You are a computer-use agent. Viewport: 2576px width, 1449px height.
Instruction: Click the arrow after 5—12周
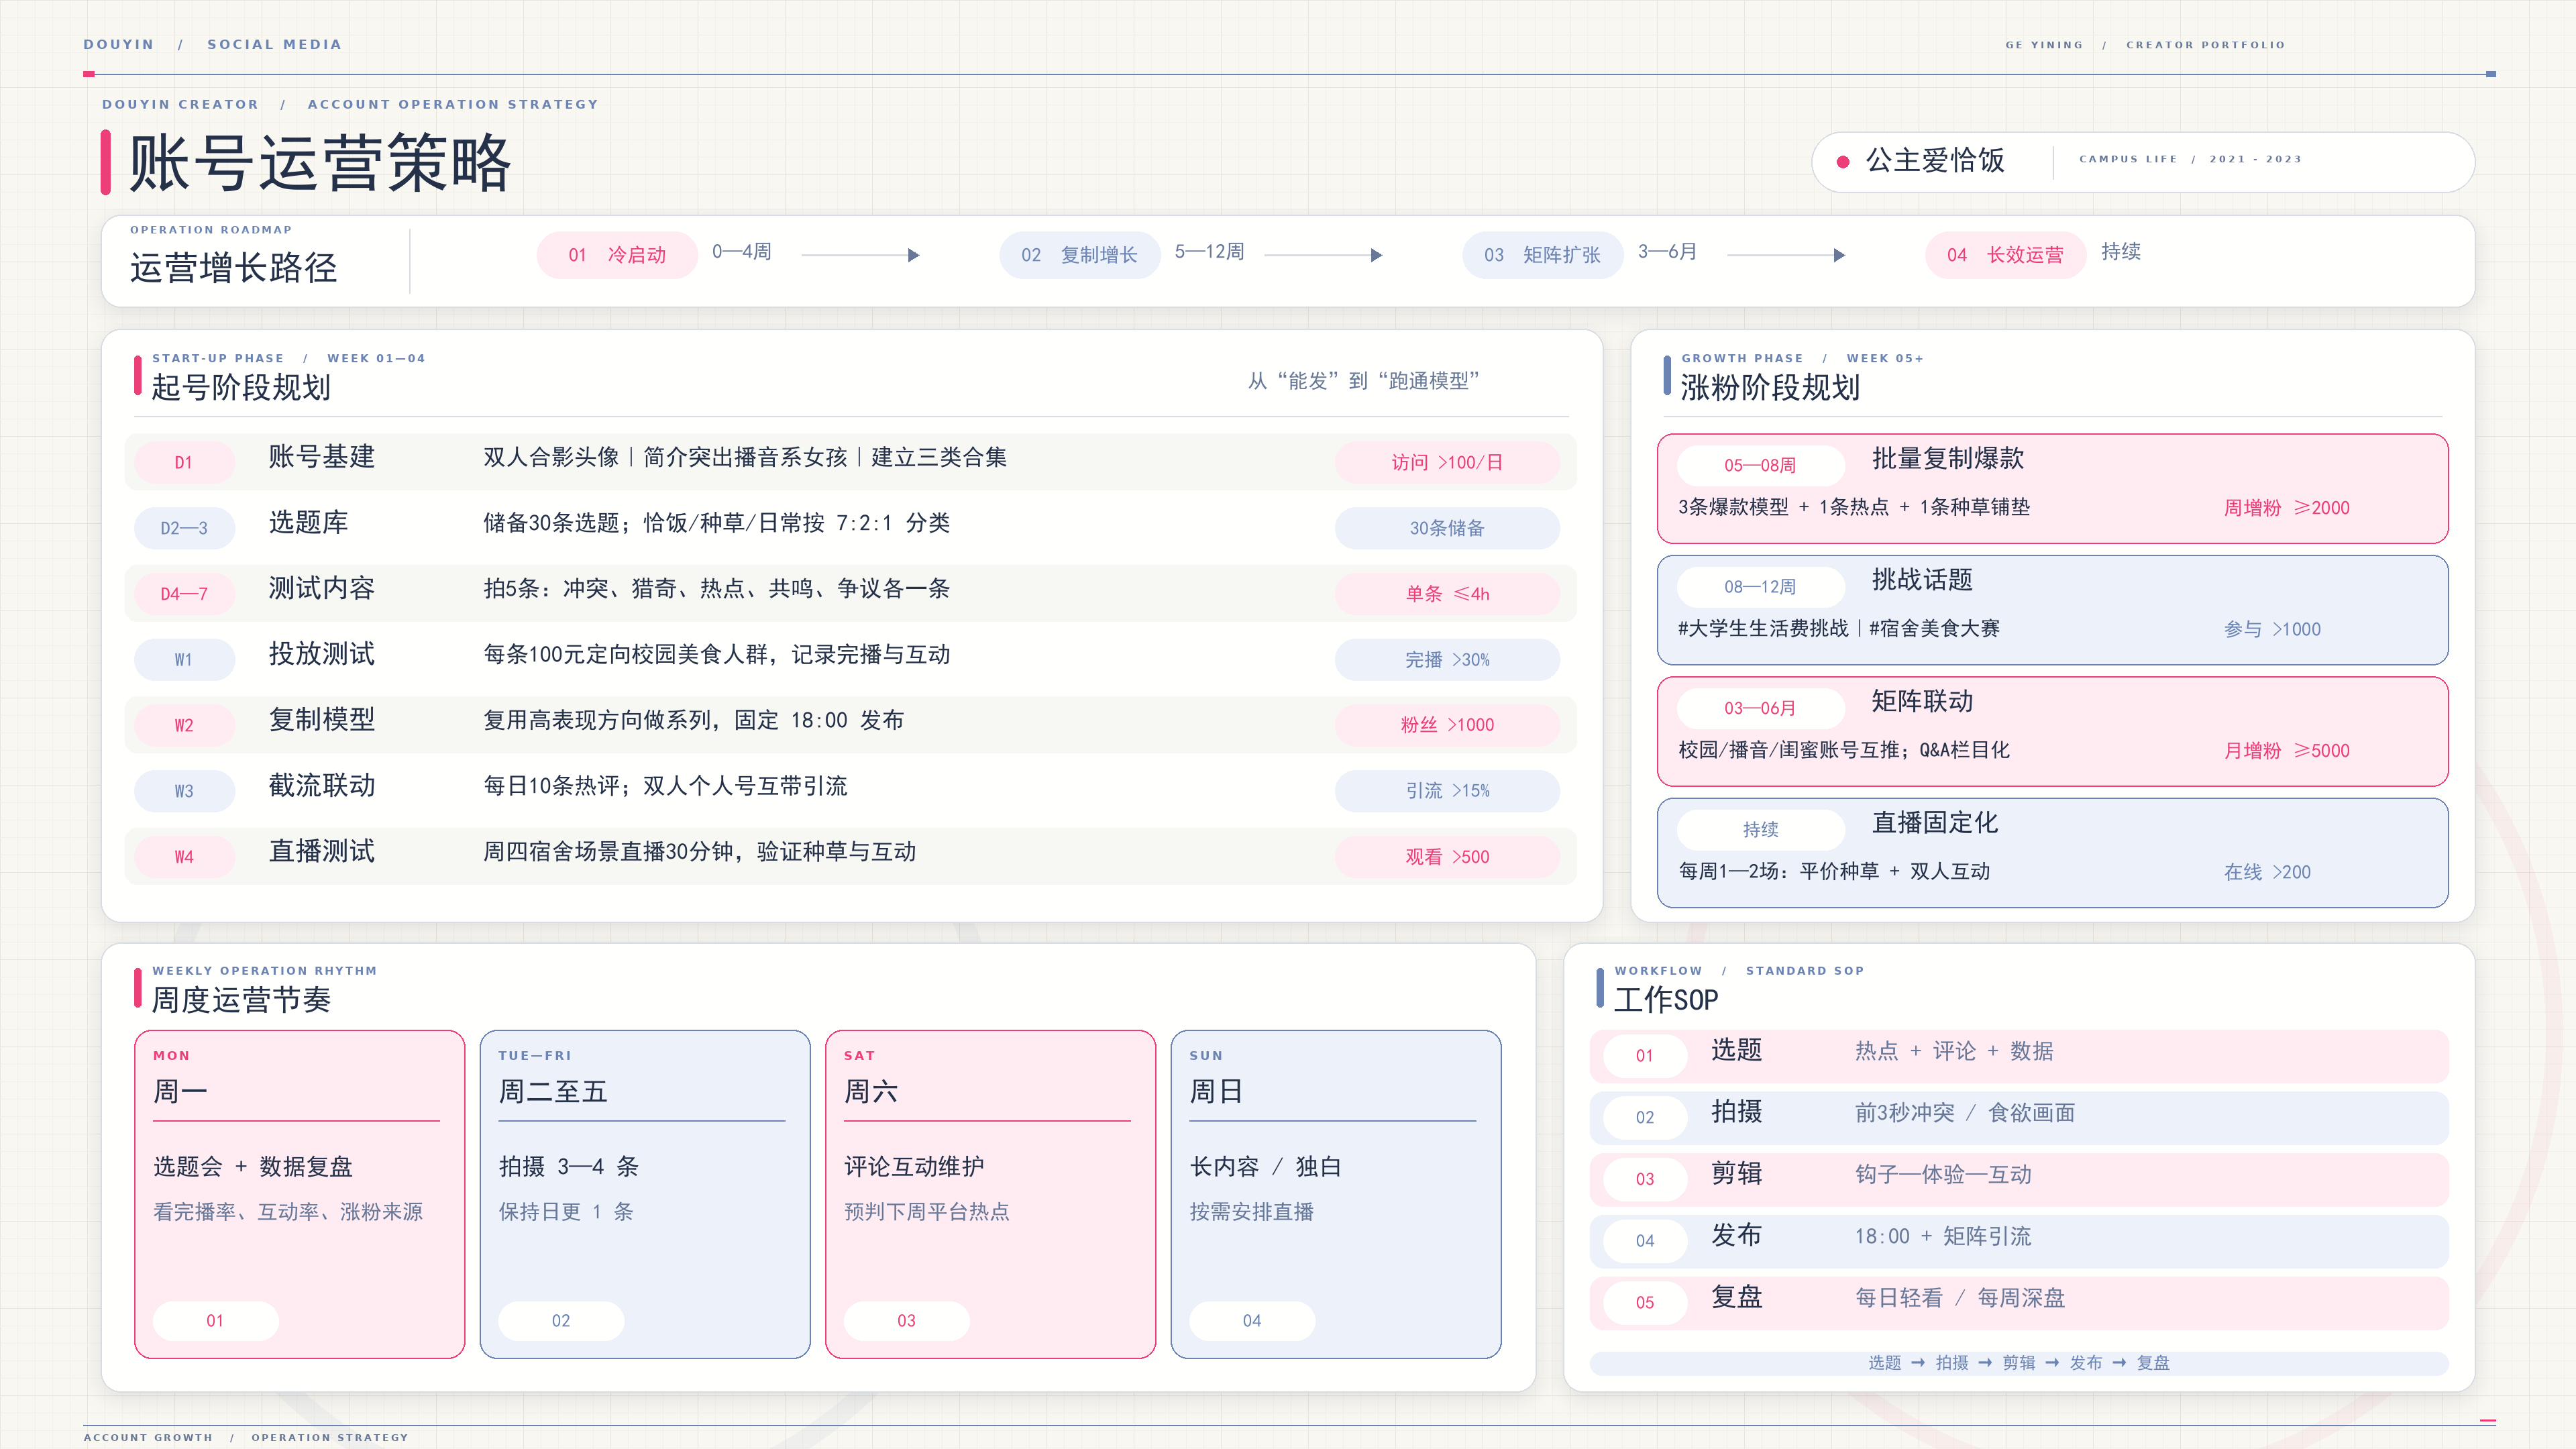[1323, 255]
